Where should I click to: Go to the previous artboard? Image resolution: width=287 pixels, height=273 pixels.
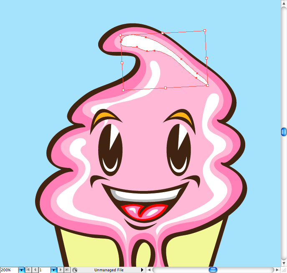coord(35,270)
